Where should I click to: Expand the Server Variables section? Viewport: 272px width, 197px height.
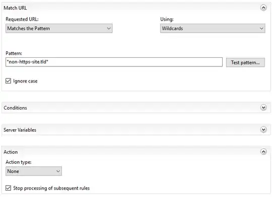263,130
